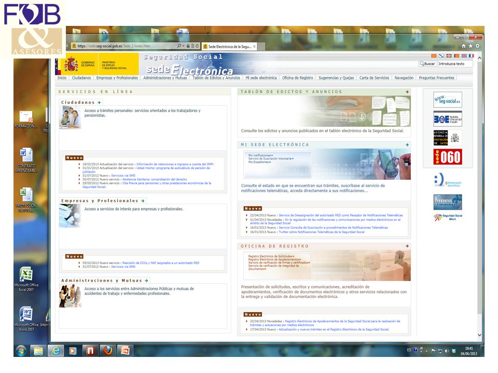Select the Microsoft Office Excel 2007 desktop icon

(26, 279)
